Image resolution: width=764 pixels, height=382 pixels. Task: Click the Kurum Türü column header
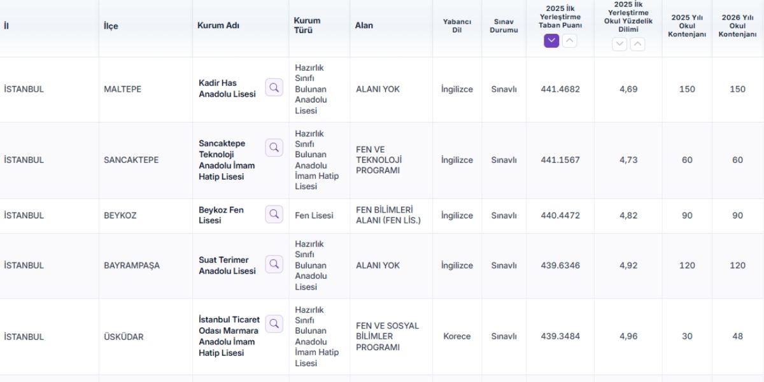point(307,25)
